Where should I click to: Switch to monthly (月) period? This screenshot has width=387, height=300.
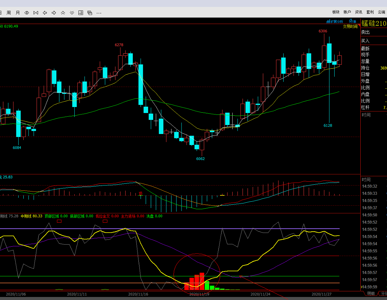tap(18, 13)
